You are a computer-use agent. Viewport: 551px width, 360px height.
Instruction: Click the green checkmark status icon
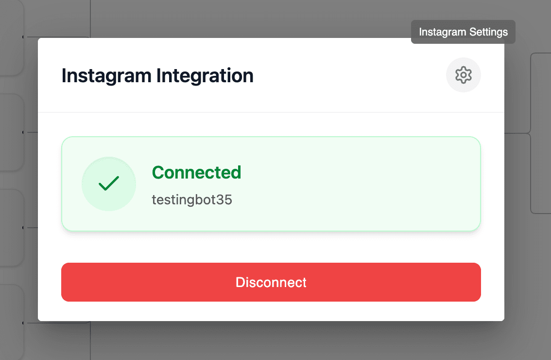[x=108, y=184]
